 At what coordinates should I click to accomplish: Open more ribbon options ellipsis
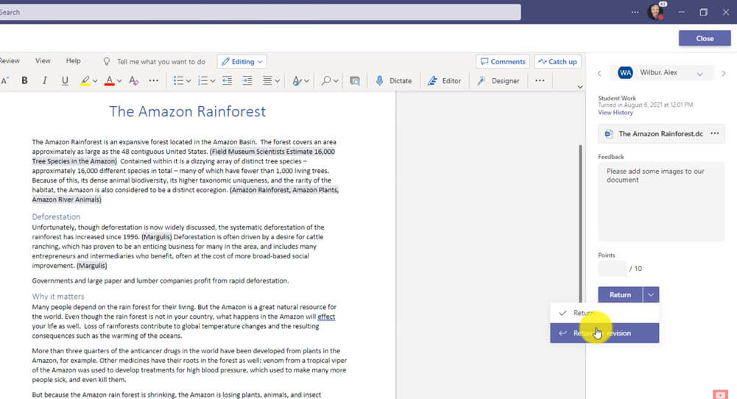click(x=540, y=81)
